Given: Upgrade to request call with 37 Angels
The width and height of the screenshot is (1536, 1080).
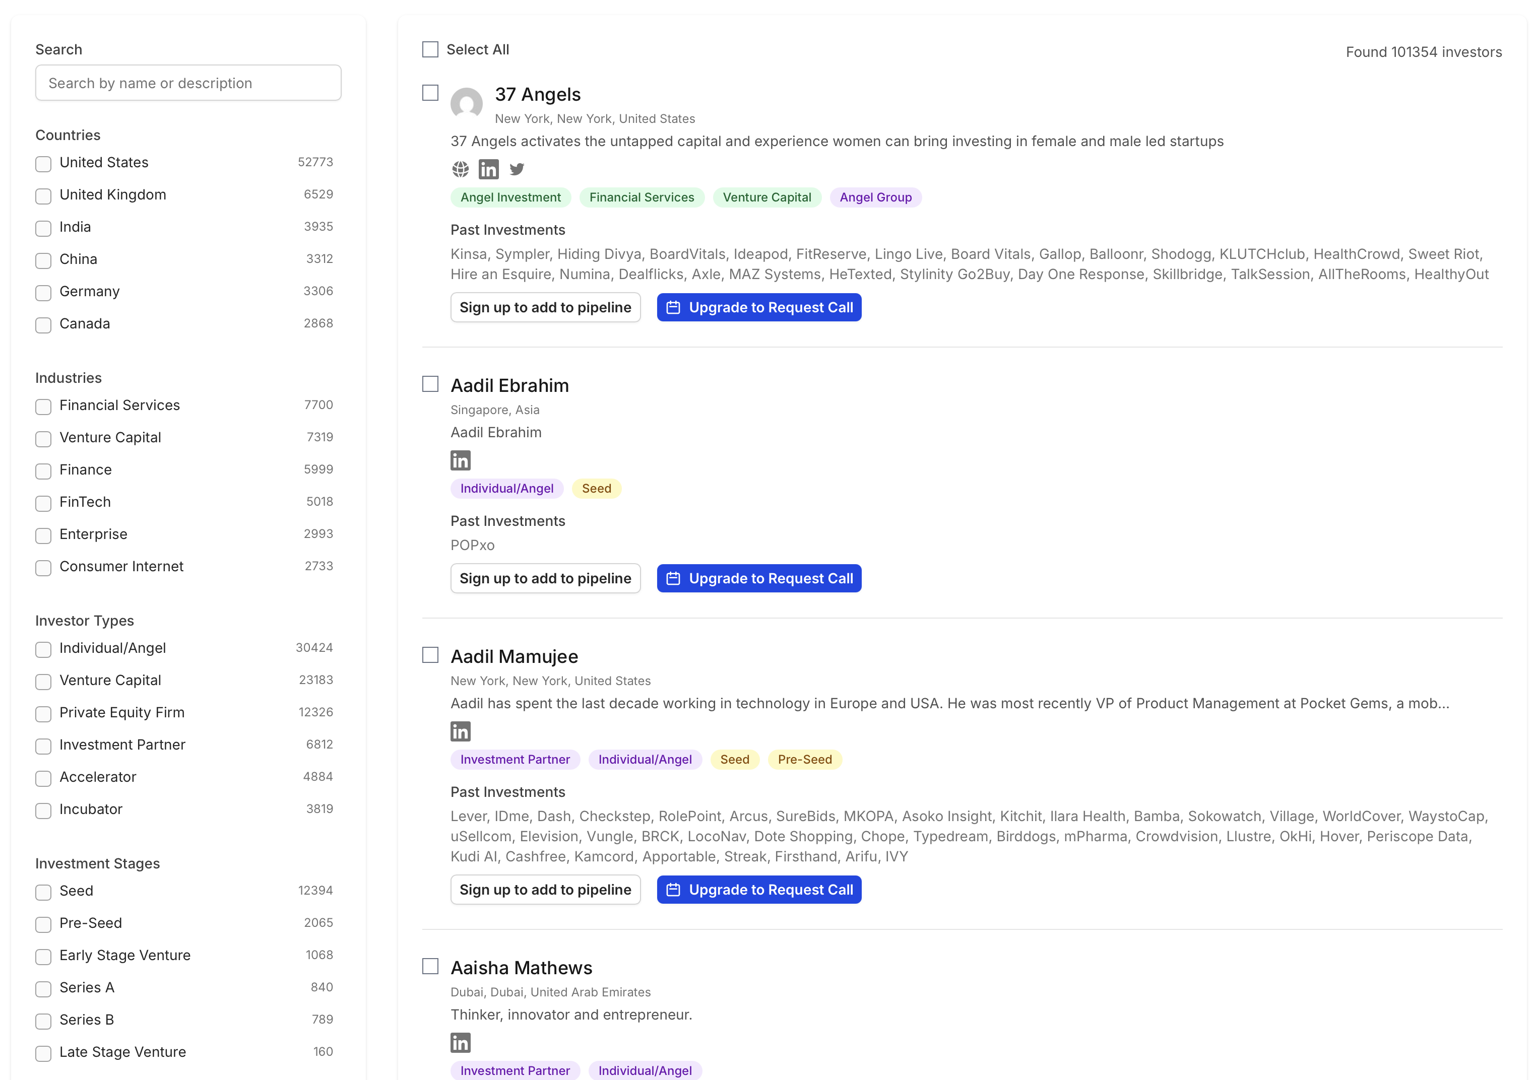Looking at the screenshot, I should (x=758, y=308).
